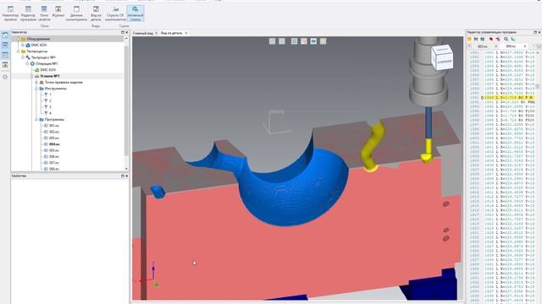The image size is (542, 304).
Task: Show the Окно свойств window
Action: [x=44, y=14]
